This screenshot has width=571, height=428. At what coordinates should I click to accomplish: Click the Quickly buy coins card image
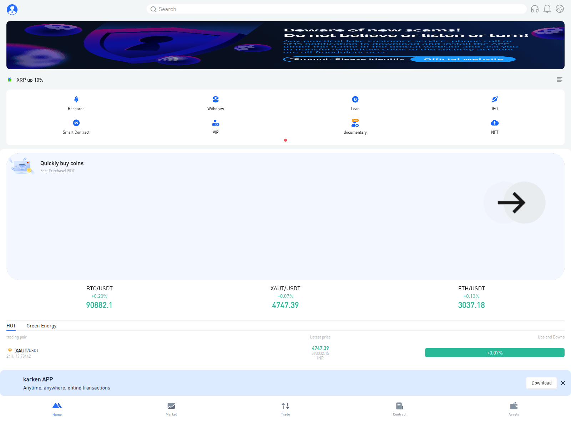click(22, 166)
